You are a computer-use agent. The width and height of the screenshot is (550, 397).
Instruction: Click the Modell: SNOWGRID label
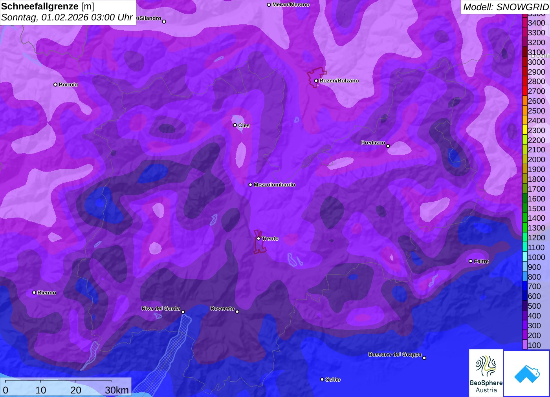point(506,7)
